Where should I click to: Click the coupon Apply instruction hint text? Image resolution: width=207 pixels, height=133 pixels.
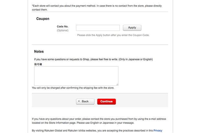(113, 35)
